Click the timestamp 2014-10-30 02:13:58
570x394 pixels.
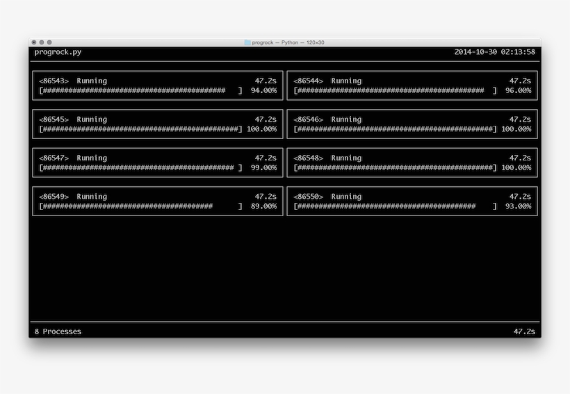(x=494, y=52)
